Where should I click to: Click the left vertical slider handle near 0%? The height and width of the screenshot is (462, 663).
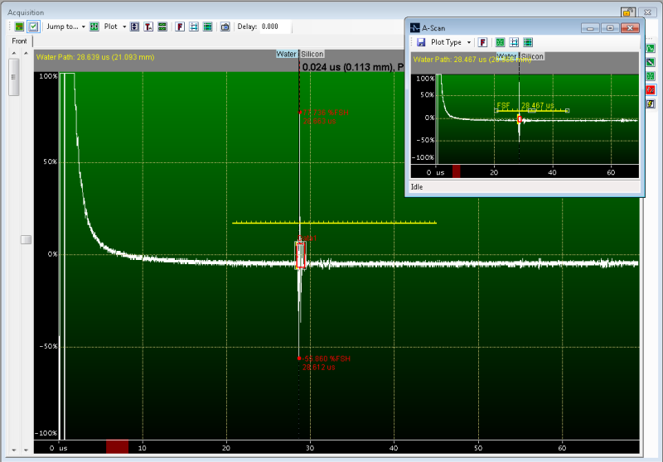tap(26, 239)
